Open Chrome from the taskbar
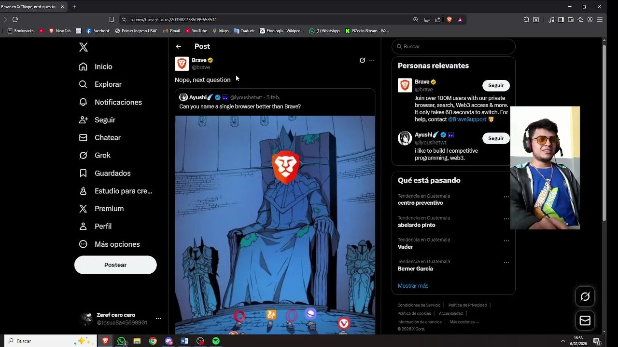The image size is (618, 347). pyautogui.click(x=153, y=341)
